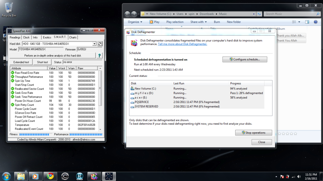
Task: Toggle the Explorer preview pane icon
Action: (x=307, y=22)
